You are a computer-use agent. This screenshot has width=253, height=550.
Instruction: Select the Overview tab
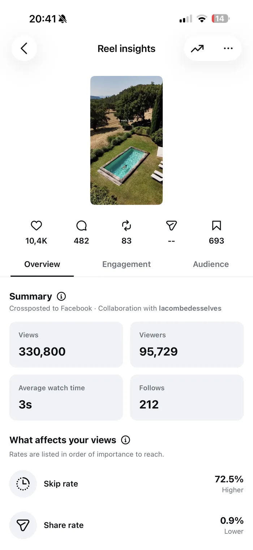(x=42, y=264)
